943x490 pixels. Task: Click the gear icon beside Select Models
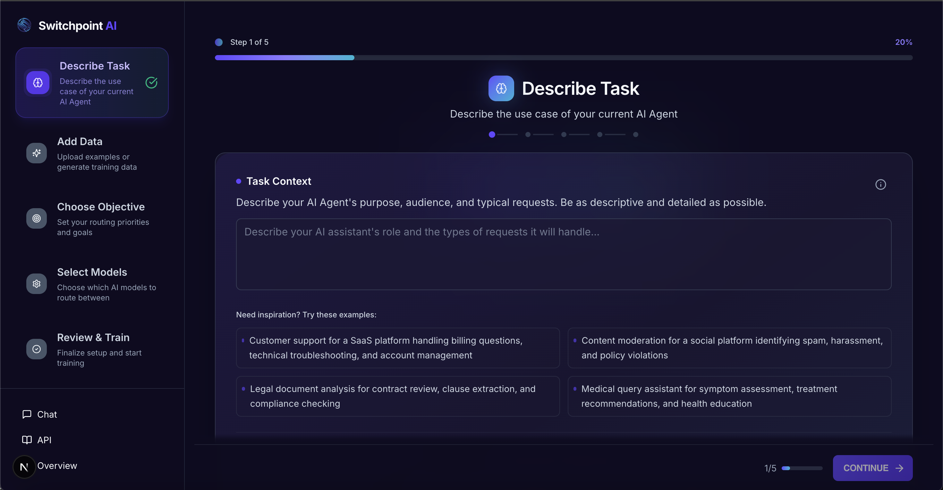37,283
